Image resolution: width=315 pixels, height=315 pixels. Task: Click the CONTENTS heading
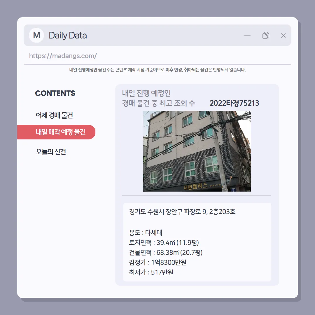[55, 93]
